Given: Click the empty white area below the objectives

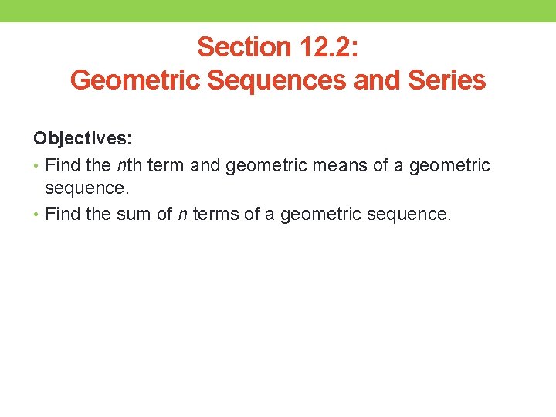Looking at the screenshot, I should click(x=278, y=324).
